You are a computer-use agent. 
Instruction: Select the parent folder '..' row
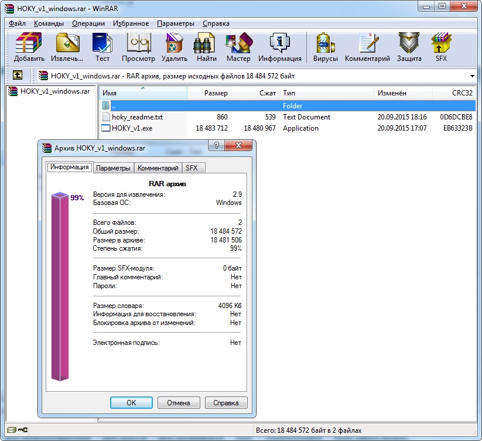pos(287,106)
